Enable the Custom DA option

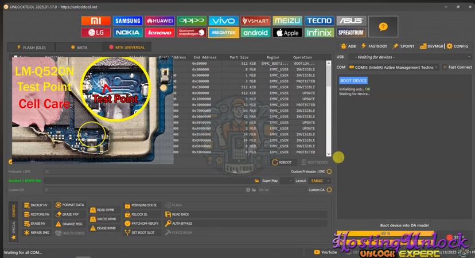coord(329,190)
